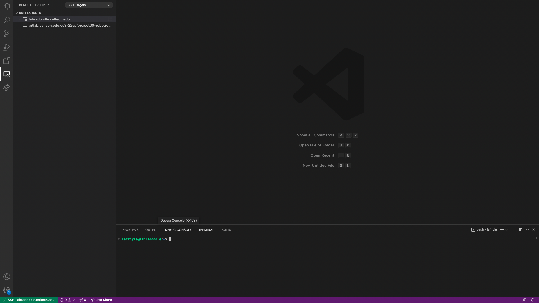Image resolution: width=539 pixels, height=303 pixels.
Task: Collapse the SSH TARGETS section
Action: point(16,13)
